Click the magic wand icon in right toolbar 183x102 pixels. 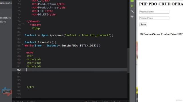coord(132,11)
